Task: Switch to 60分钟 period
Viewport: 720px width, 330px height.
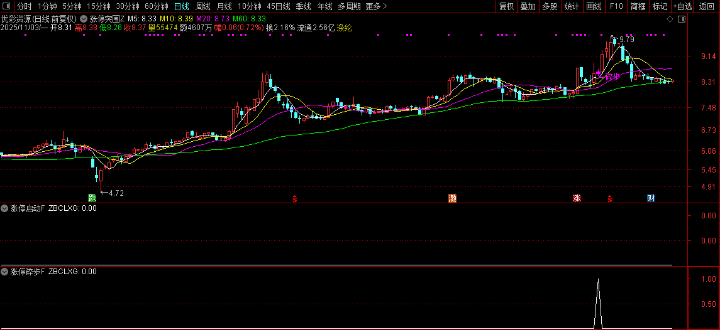Action: click(x=156, y=6)
